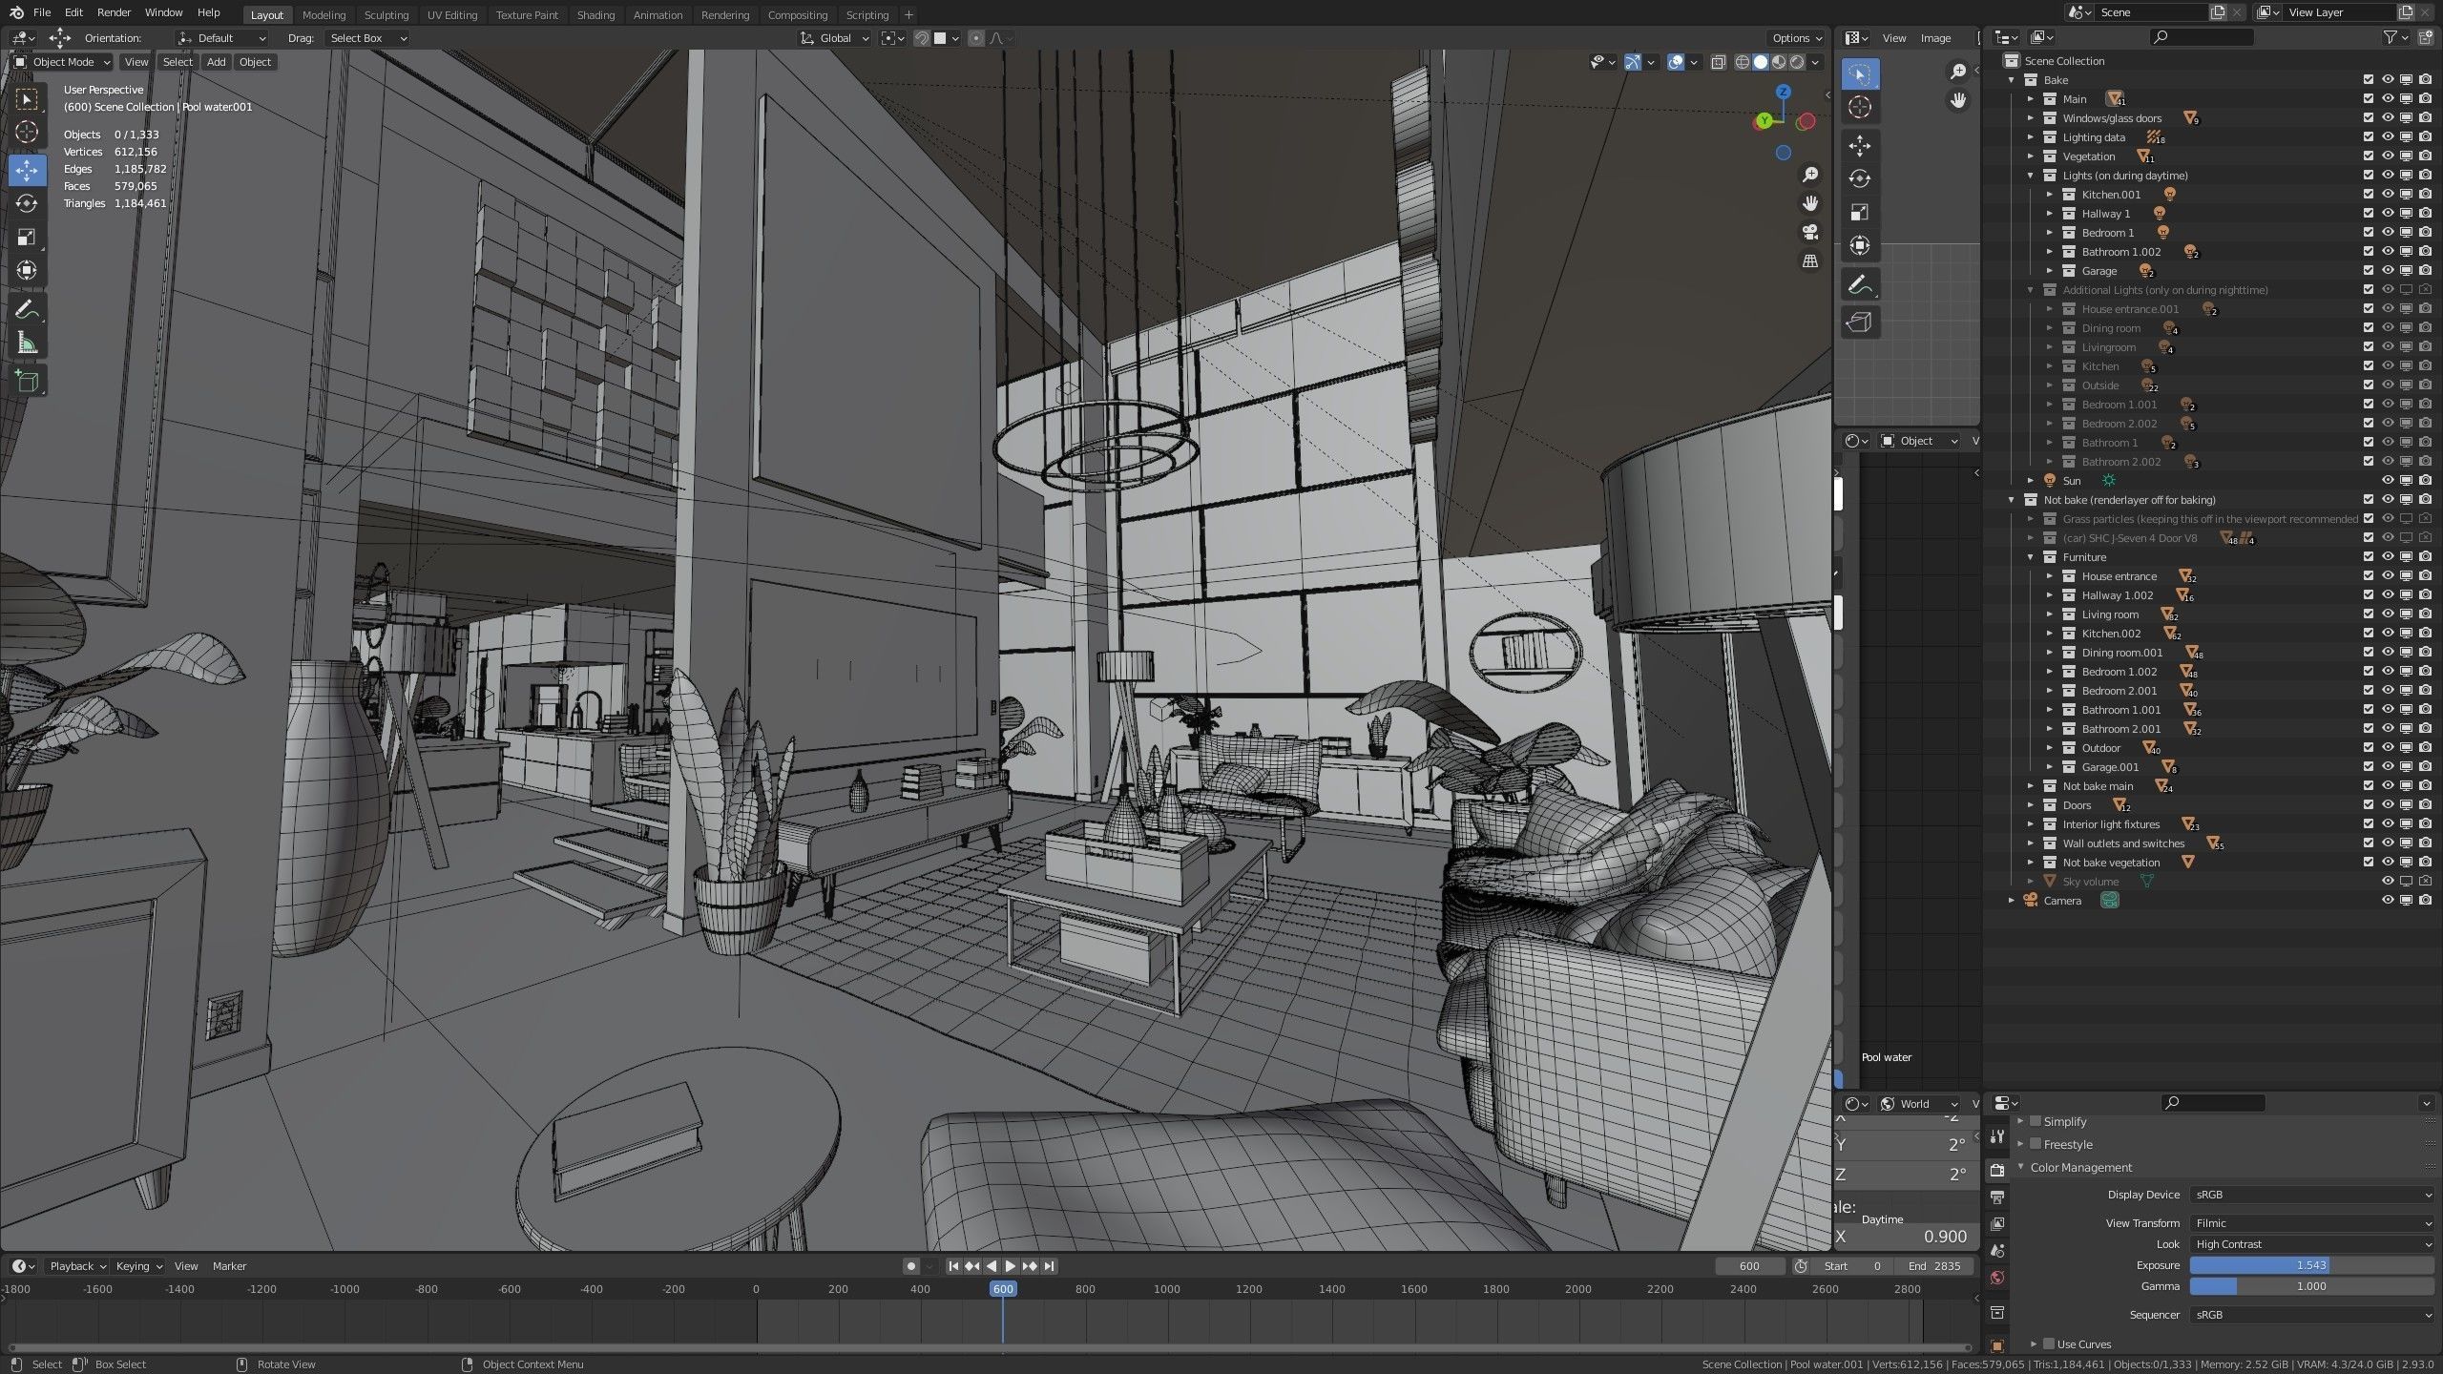Collapse the Furniture collection
2443x1374 pixels.
[2031, 557]
